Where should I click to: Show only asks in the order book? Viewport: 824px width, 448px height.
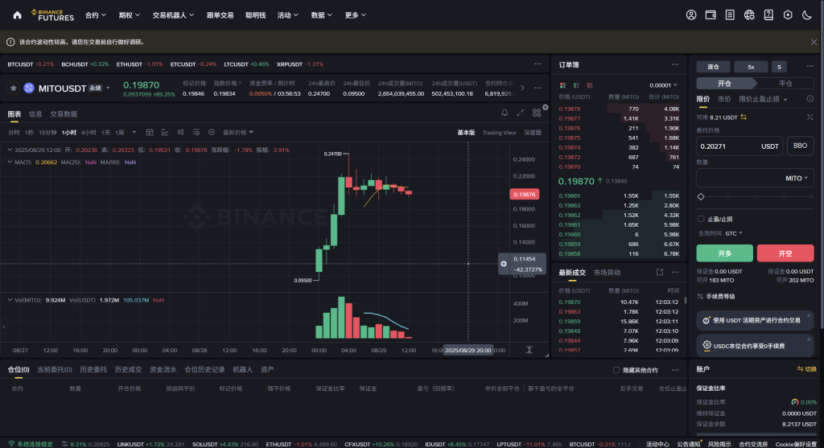[590, 85]
